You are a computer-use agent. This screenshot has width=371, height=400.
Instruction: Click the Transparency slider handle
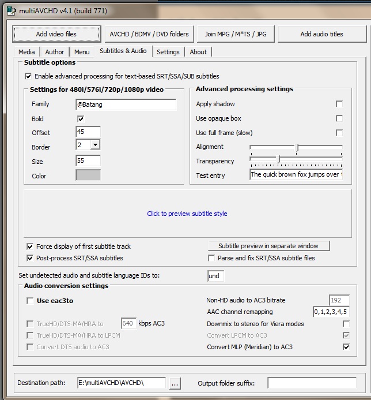click(x=279, y=159)
